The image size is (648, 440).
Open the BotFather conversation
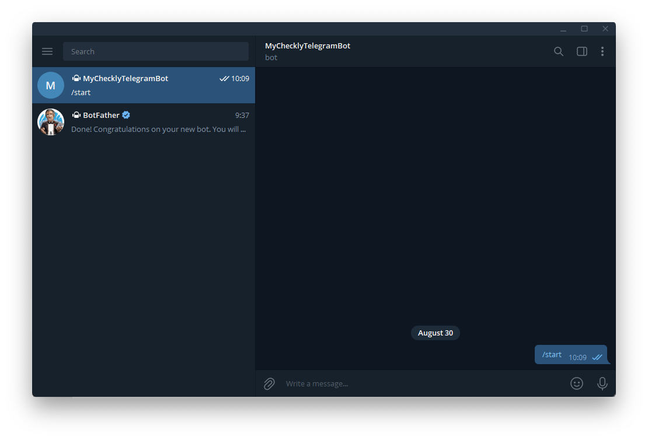(144, 122)
